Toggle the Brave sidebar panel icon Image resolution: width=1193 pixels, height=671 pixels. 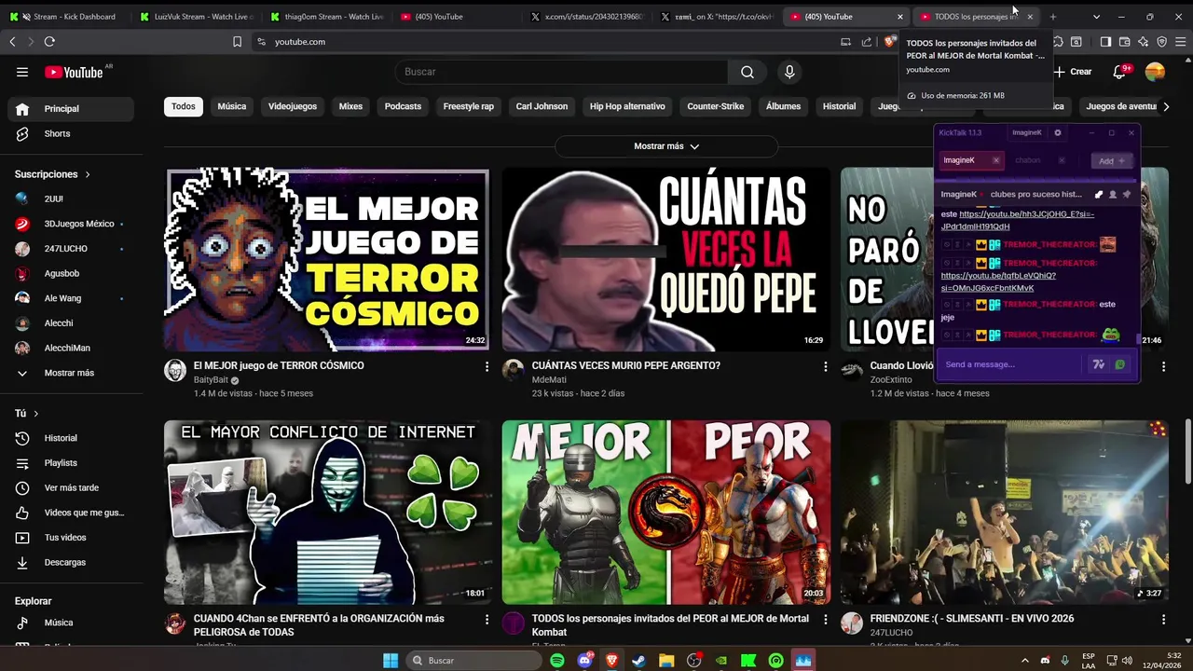[x=1105, y=42]
